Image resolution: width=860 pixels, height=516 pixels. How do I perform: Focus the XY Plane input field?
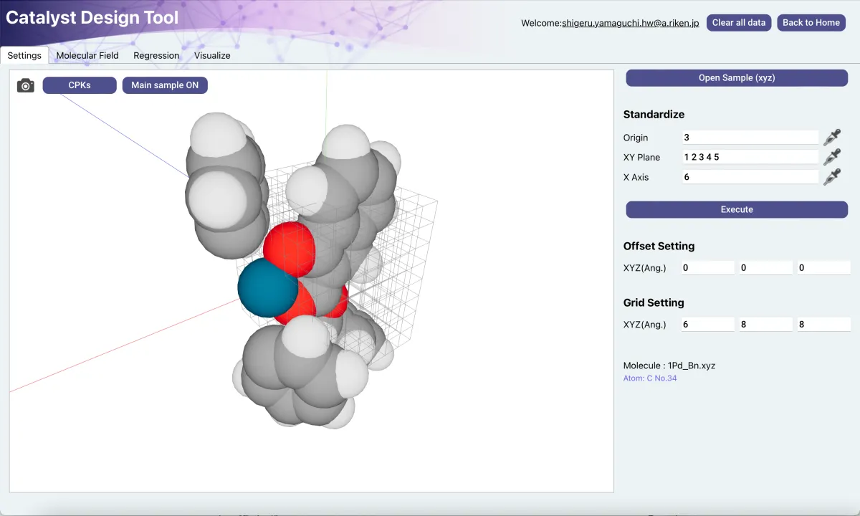[x=750, y=157]
